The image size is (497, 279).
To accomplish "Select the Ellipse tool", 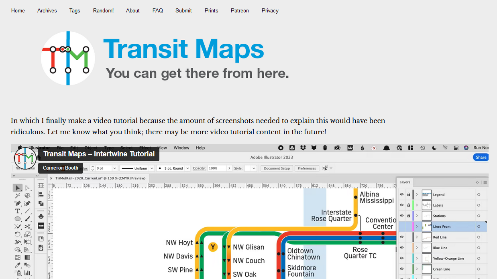I will (x=18, y=219).
